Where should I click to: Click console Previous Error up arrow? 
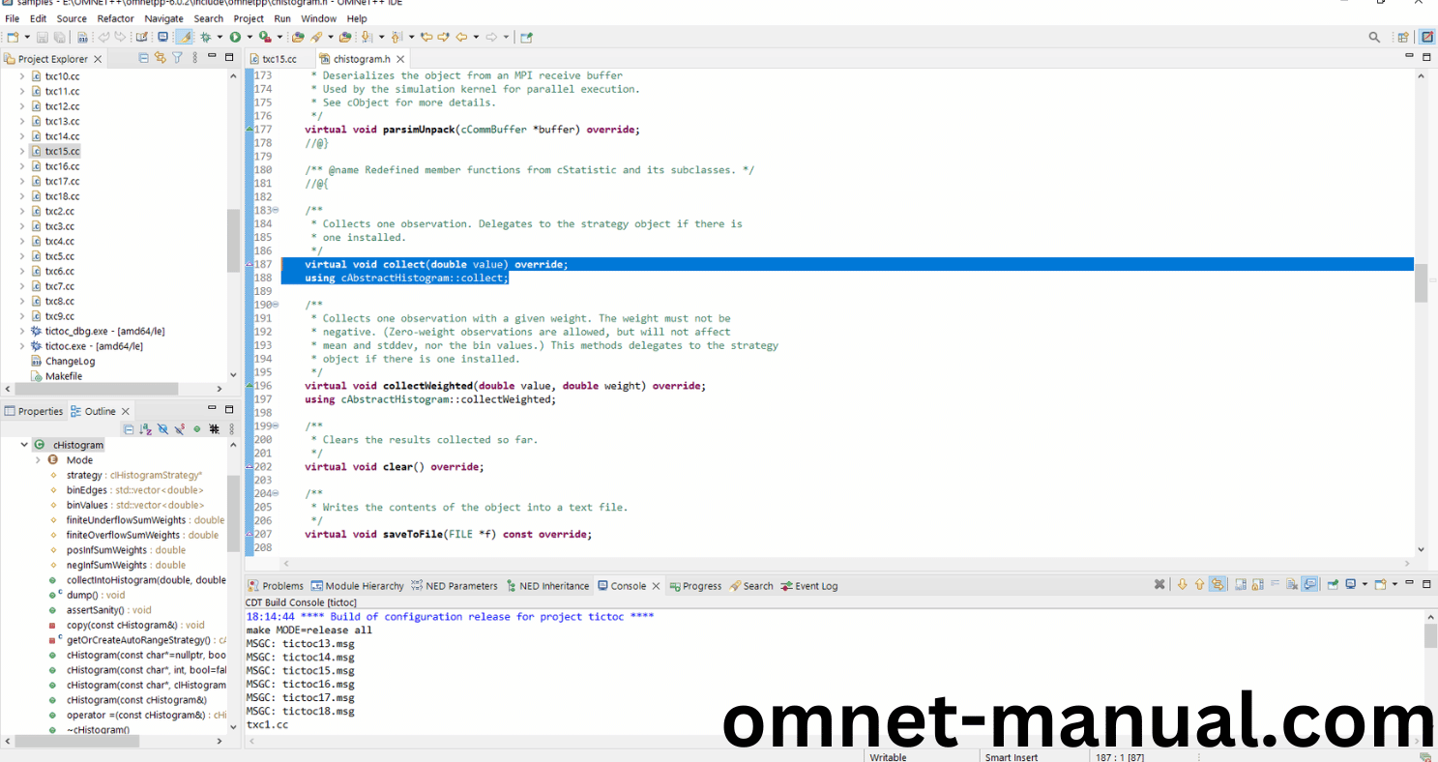coord(1199,585)
